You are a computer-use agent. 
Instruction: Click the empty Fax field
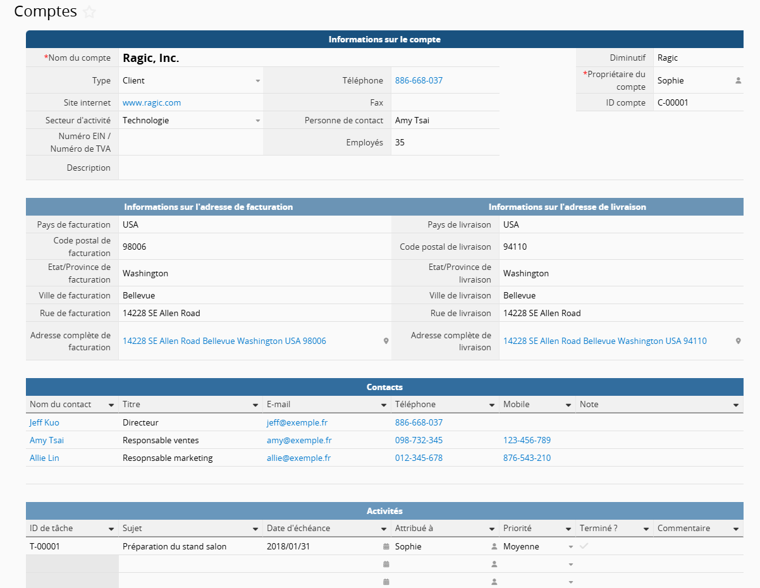(444, 102)
